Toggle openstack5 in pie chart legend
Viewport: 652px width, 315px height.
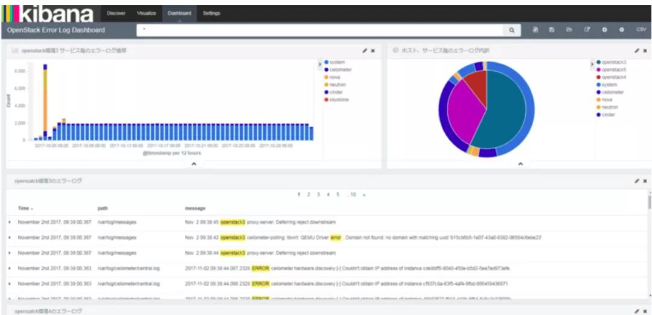[611, 70]
